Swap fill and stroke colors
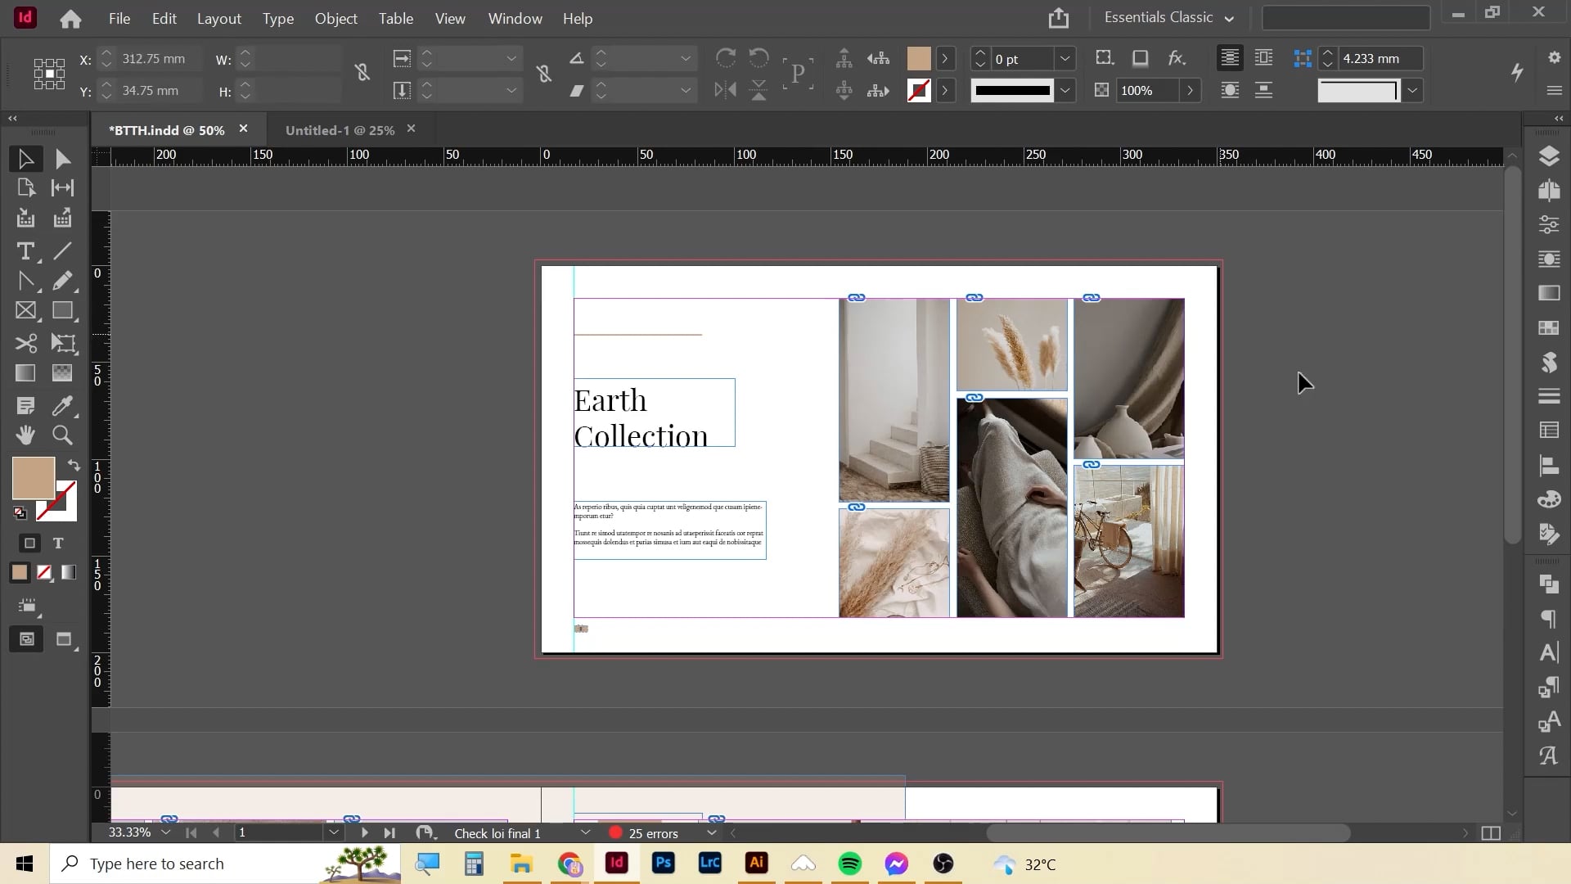The image size is (1571, 884). pos(74,466)
